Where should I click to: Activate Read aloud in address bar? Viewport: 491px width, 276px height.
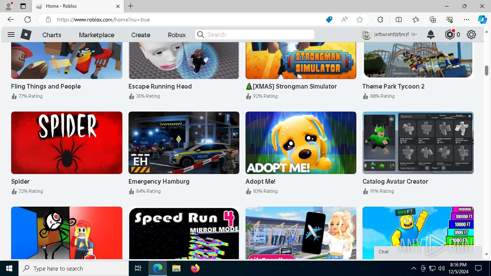click(344, 20)
